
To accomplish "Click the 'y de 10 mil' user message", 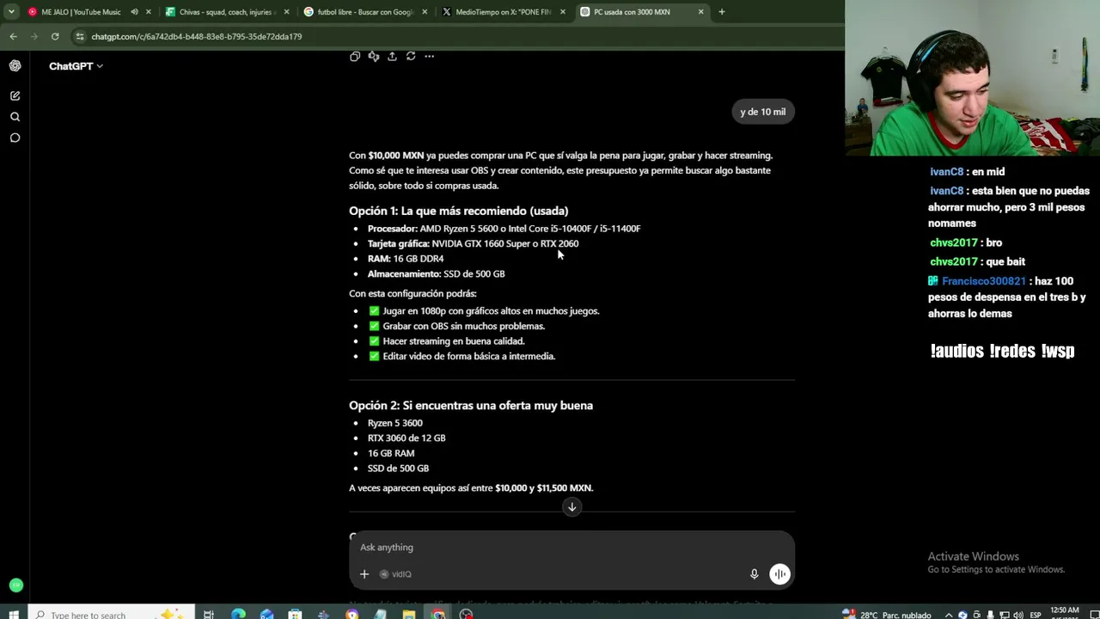I will point(763,112).
